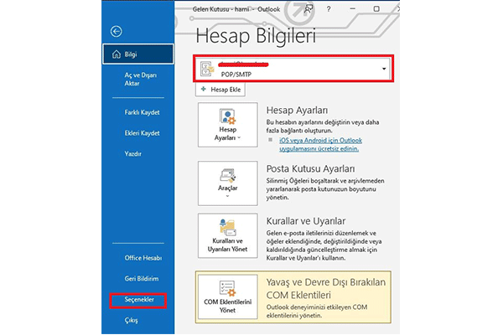Open Geri Bildirim page
Viewport: 503px width, 335px height.
[142, 279]
